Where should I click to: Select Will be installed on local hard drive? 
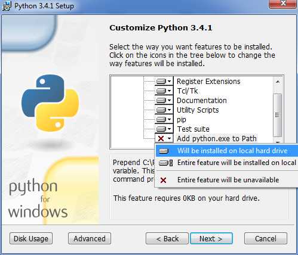pyautogui.click(x=227, y=151)
